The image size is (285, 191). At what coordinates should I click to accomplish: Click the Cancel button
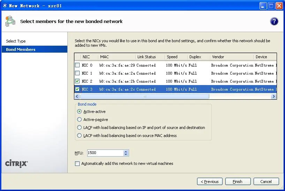pyautogui.click(x=266, y=182)
